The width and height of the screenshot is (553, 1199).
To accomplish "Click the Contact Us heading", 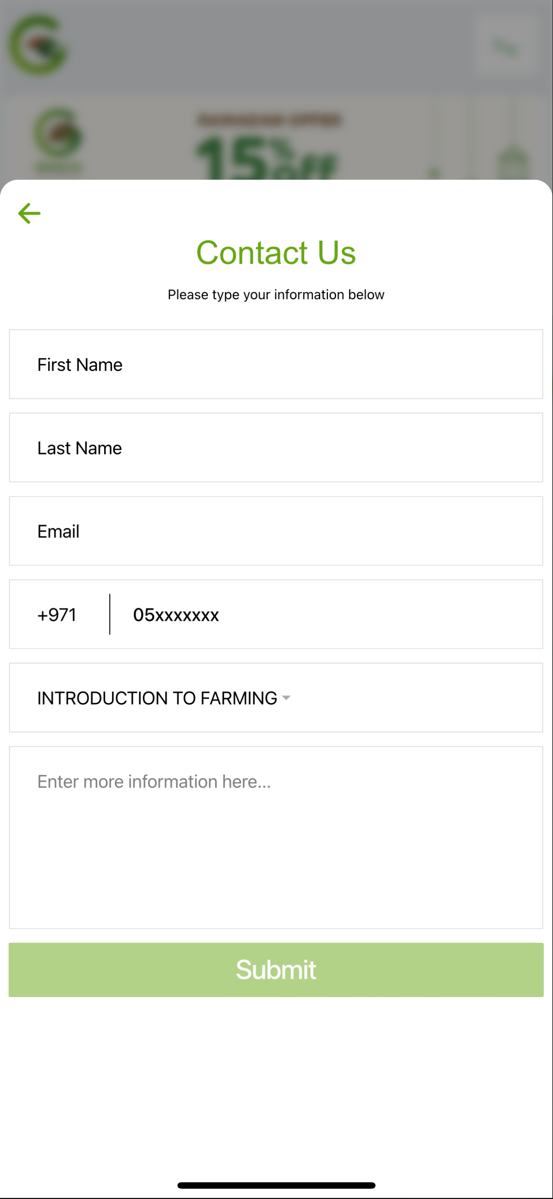I will tap(276, 253).
